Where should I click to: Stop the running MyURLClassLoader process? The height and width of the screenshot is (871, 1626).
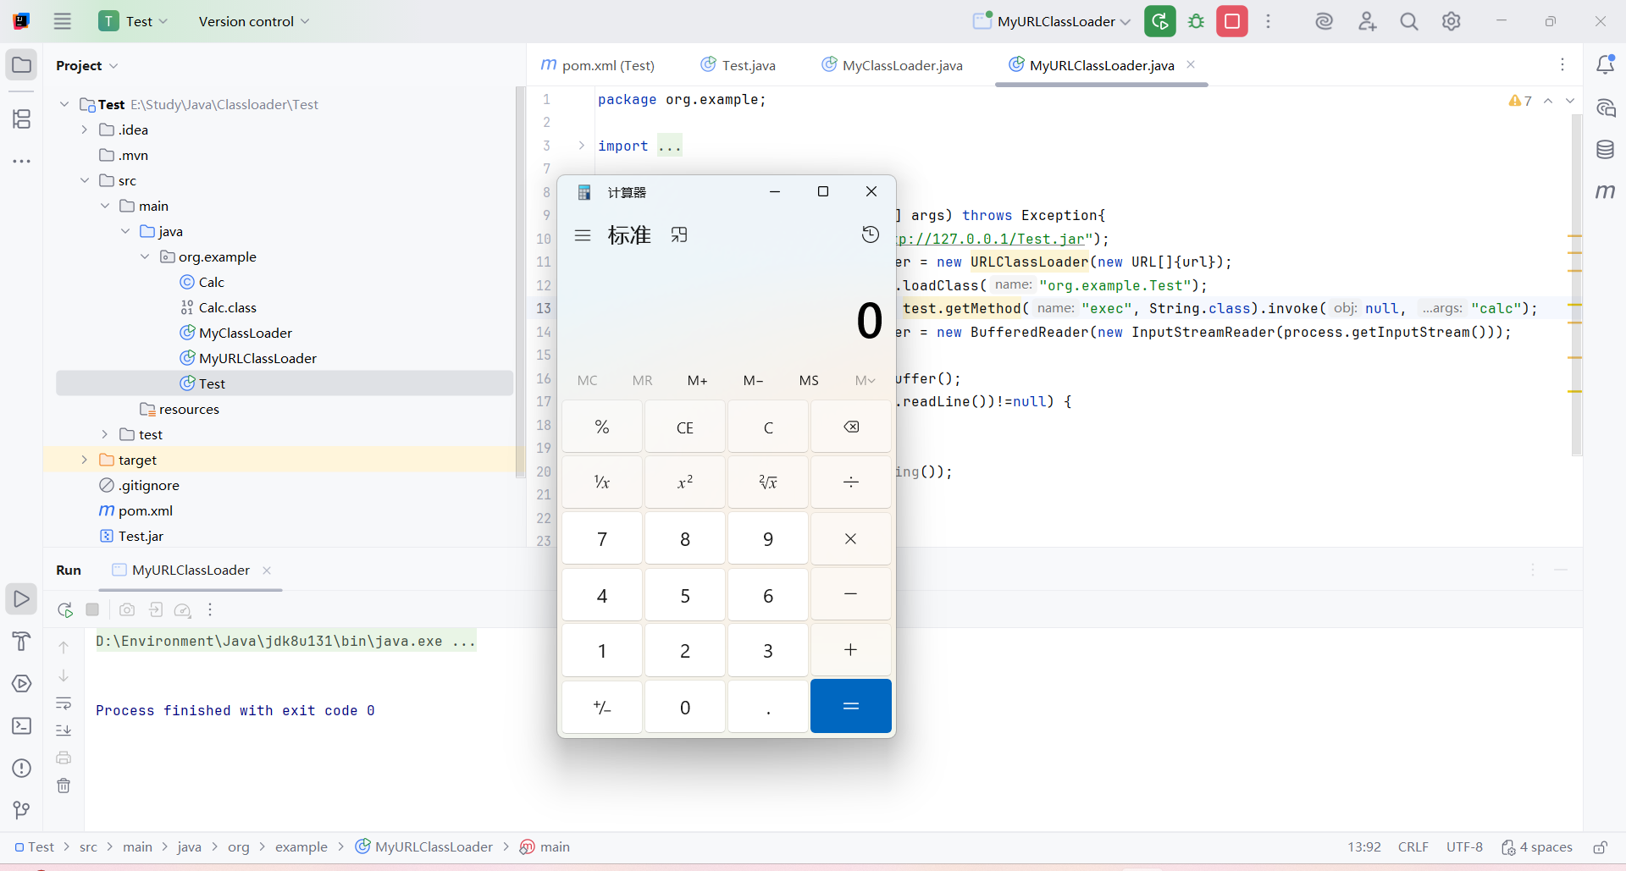[x=1231, y=21]
